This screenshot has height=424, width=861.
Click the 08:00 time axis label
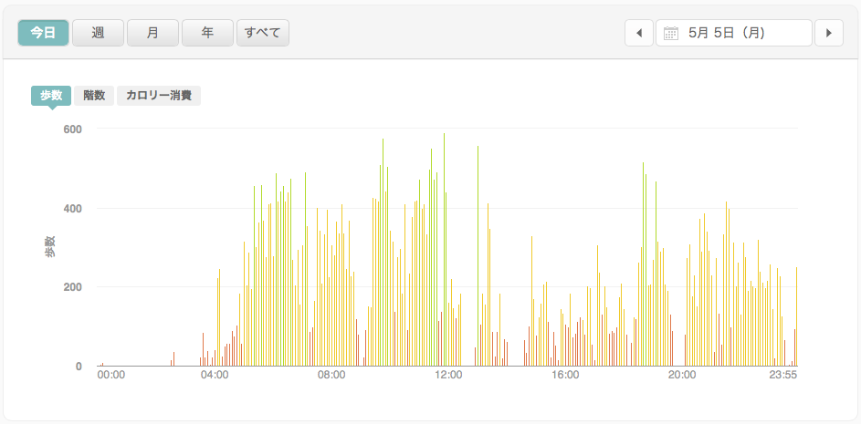331,375
